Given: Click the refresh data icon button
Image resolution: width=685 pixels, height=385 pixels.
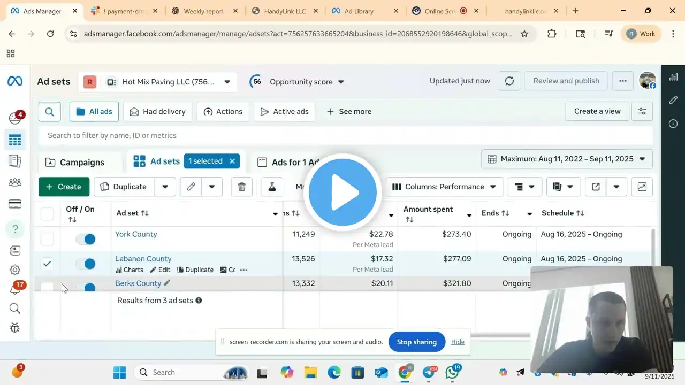Looking at the screenshot, I should 509,81.
